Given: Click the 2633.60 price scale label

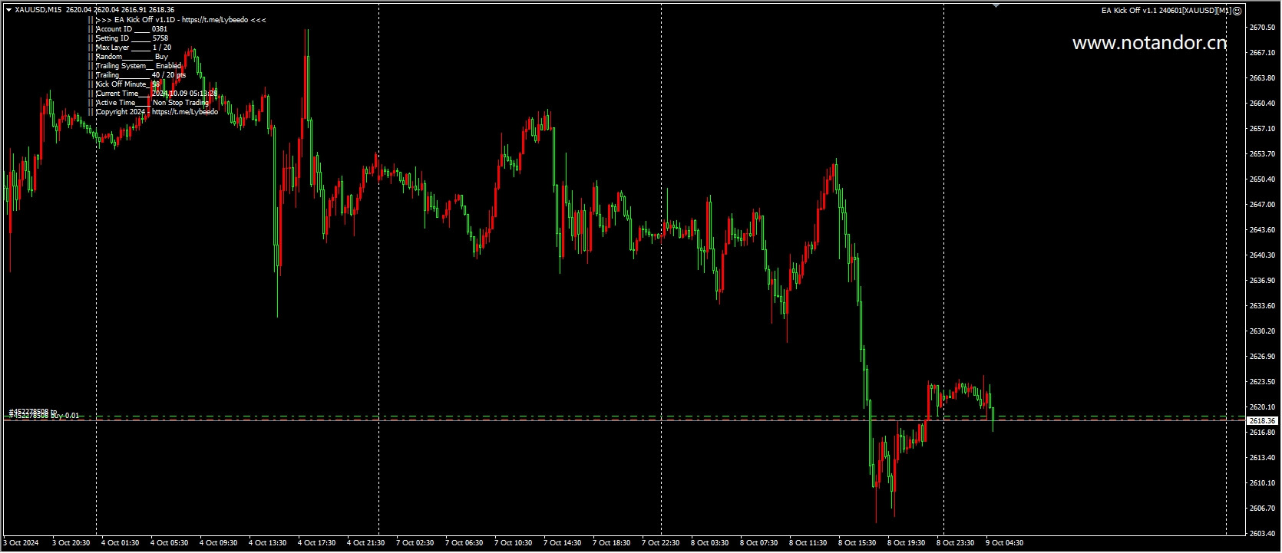Looking at the screenshot, I should pos(1262,306).
